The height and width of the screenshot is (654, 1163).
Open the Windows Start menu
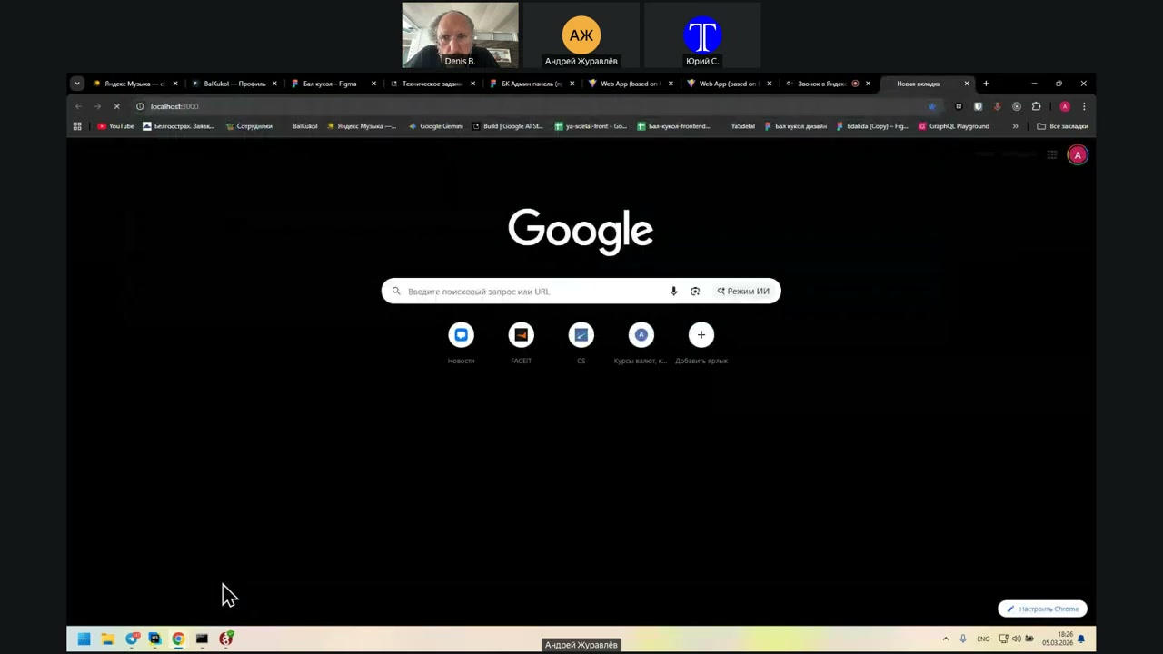84,639
